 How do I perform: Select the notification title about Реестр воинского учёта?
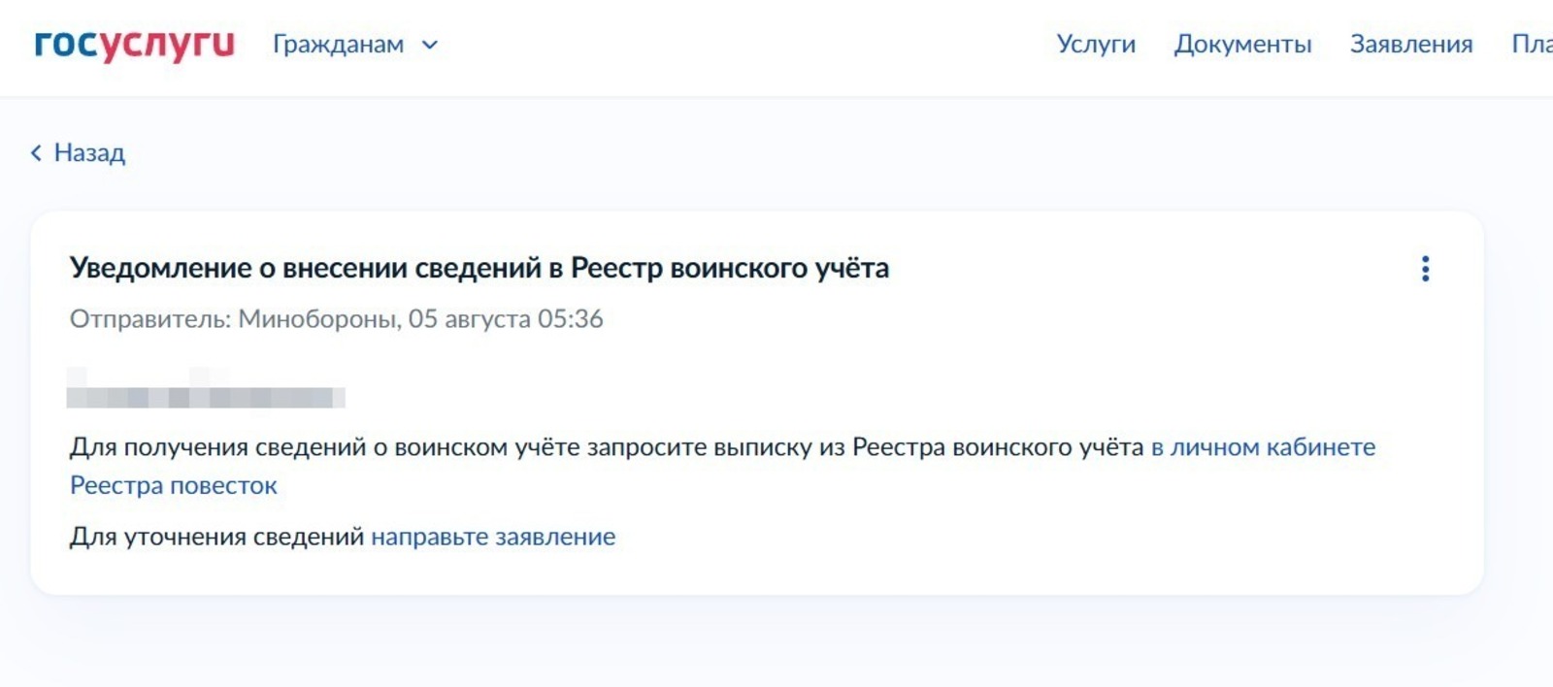(x=479, y=269)
